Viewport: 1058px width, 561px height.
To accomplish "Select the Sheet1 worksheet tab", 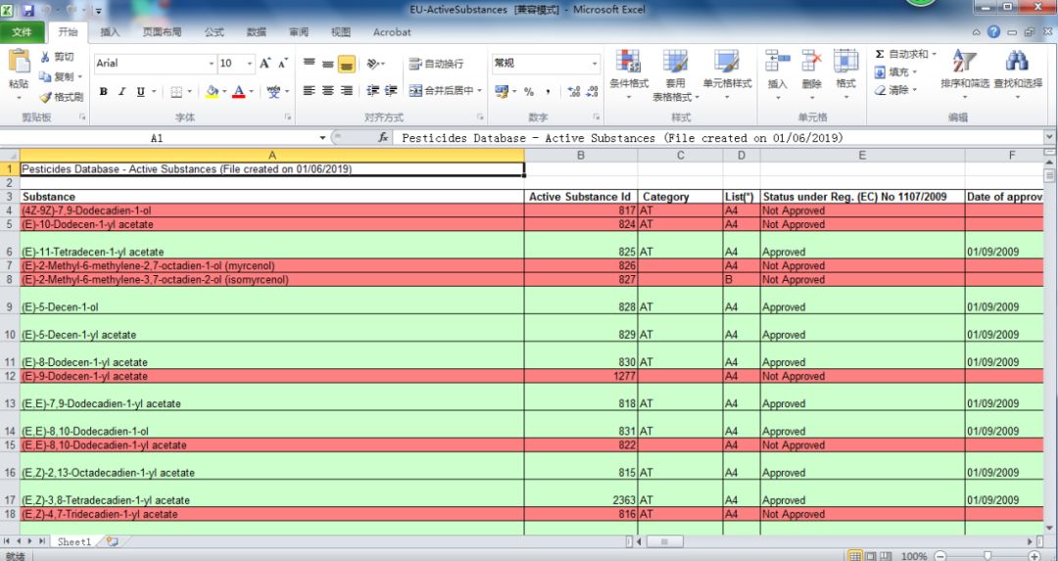I will click(73, 540).
